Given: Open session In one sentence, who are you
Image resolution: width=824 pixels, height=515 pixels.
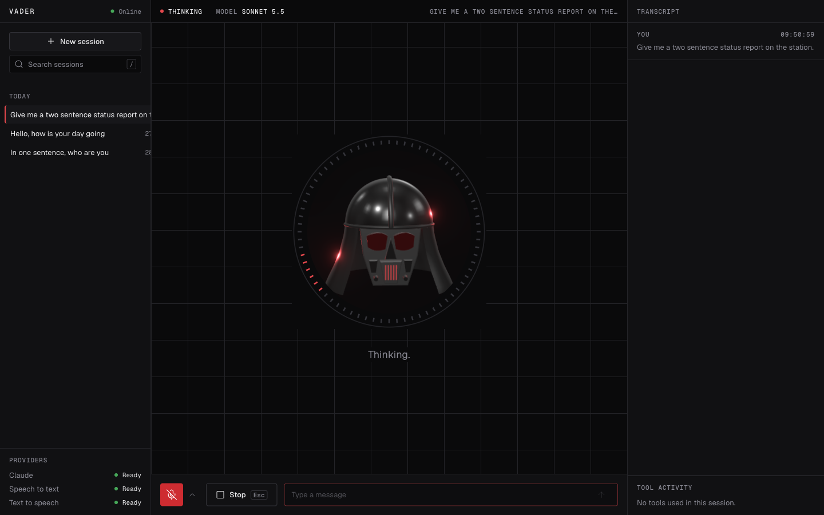Looking at the screenshot, I should 78,152.
